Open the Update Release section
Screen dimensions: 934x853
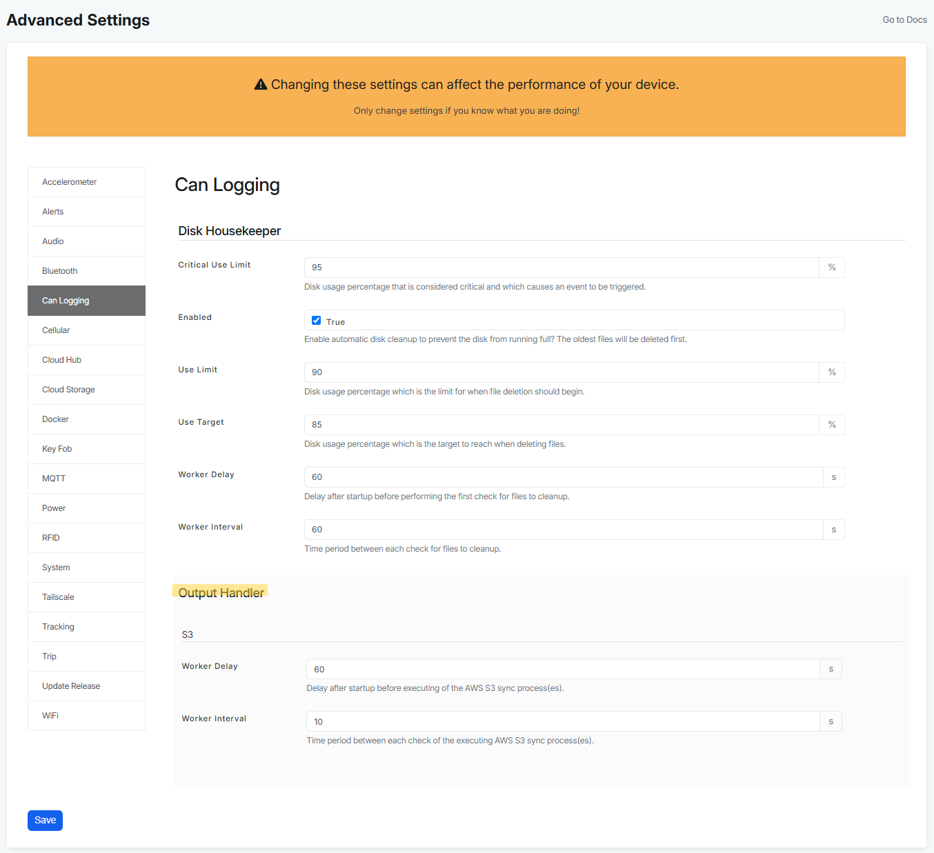click(x=86, y=686)
